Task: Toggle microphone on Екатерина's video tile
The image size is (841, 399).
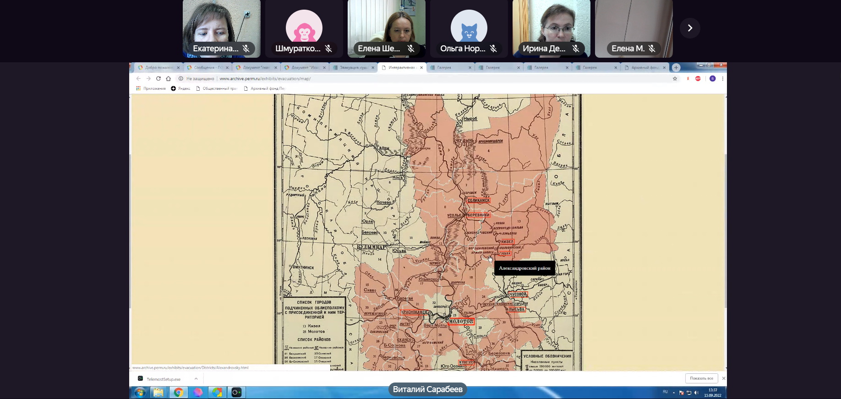Action: [x=246, y=49]
